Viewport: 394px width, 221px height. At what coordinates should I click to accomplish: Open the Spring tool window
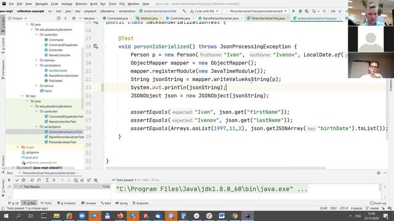click(x=121, y=203)
